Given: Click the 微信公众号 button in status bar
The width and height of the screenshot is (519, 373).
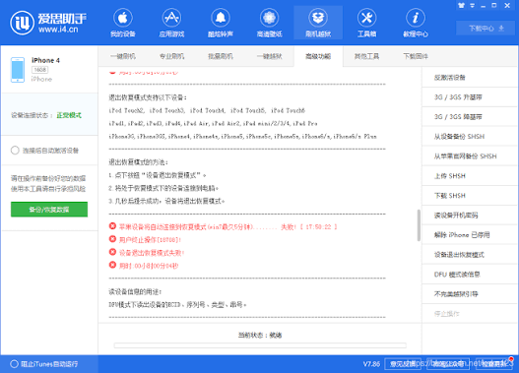Looking at the screenshot, I should click(x=448, y=364).
